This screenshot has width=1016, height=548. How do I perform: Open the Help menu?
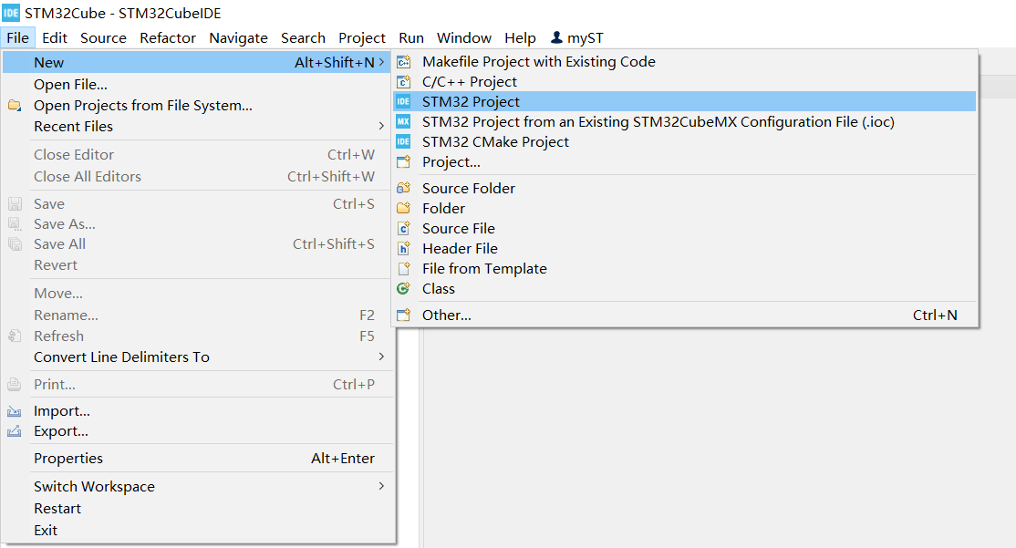520,37
